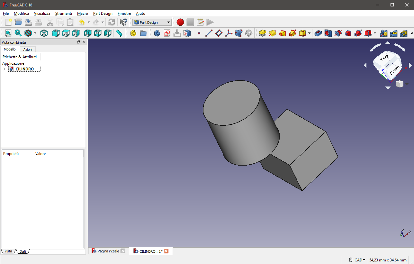Click the Top face of navigation cube
Image resolution: width=414 pixels, height=264 pixels.
[x=384, y=58]
